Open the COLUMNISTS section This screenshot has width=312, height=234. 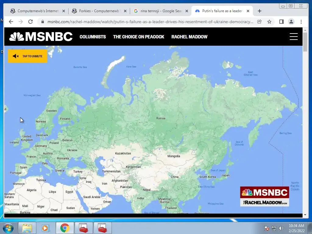click(x=93, y=37)
